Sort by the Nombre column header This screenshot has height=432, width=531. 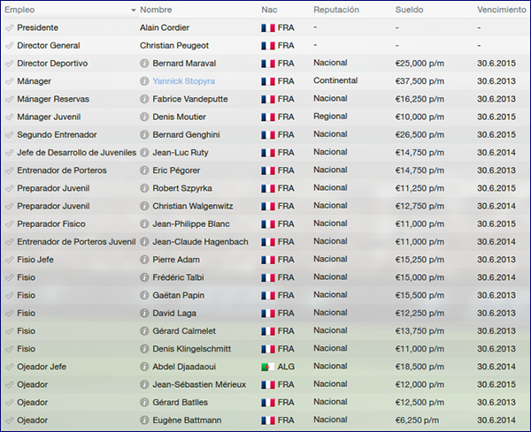(156, 10)
